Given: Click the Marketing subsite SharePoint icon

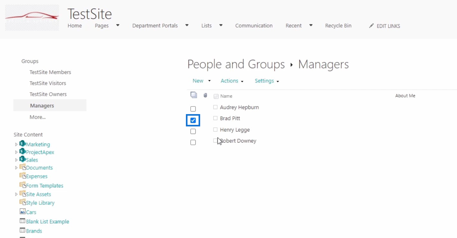Looking at the screenshot, I should (x=22, y=143).
